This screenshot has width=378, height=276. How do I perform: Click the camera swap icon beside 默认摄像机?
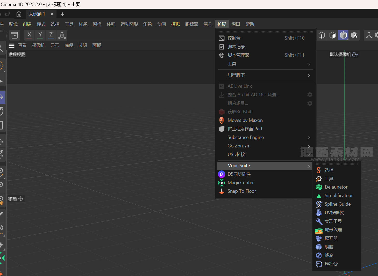[355, 54]
